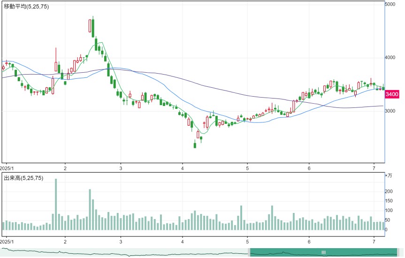Click the 150 volume axis label

tap(389, 201)
